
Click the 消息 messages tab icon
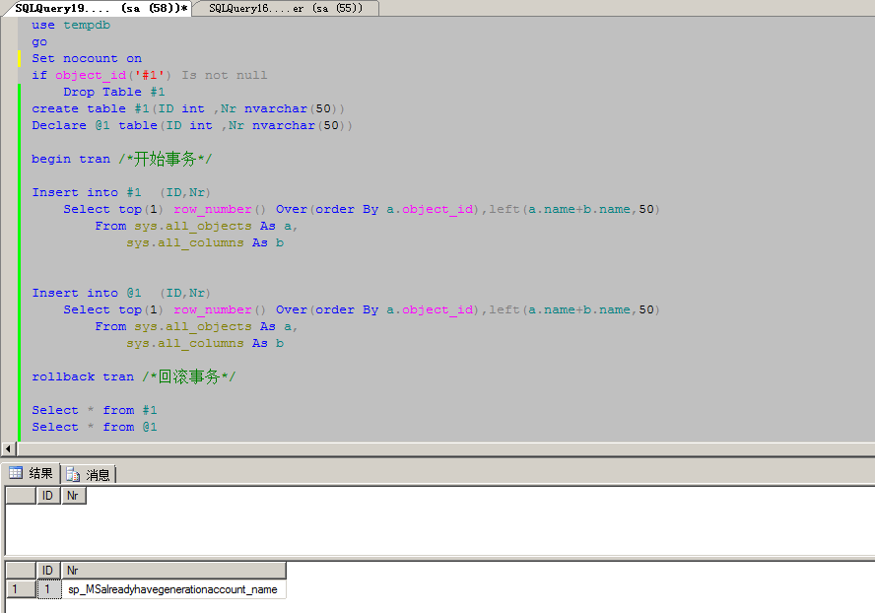(x=74, y=475)
